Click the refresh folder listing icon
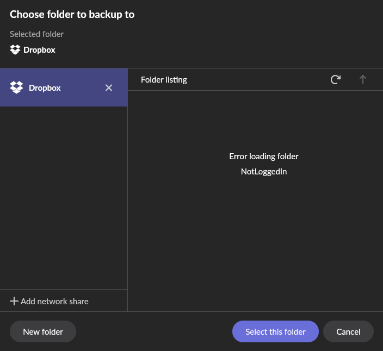Image resolution: width=383 pixels, height=351 pixels. click(x=336, y=79)
